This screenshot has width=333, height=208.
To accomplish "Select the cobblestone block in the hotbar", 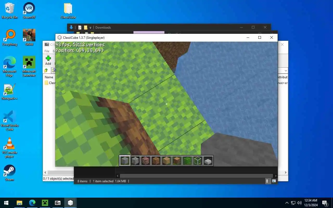I will coord(135,161).
